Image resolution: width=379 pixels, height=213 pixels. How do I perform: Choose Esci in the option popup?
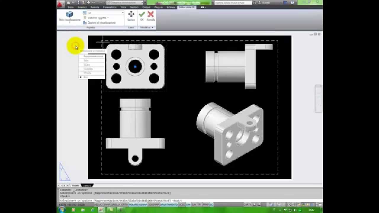92,77
